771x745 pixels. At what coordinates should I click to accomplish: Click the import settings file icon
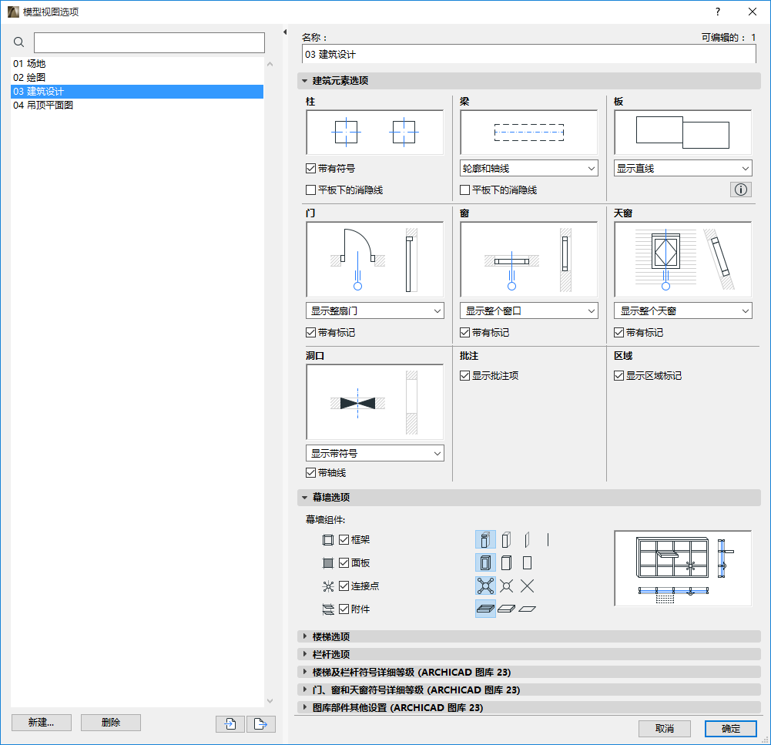coord(230,723)
